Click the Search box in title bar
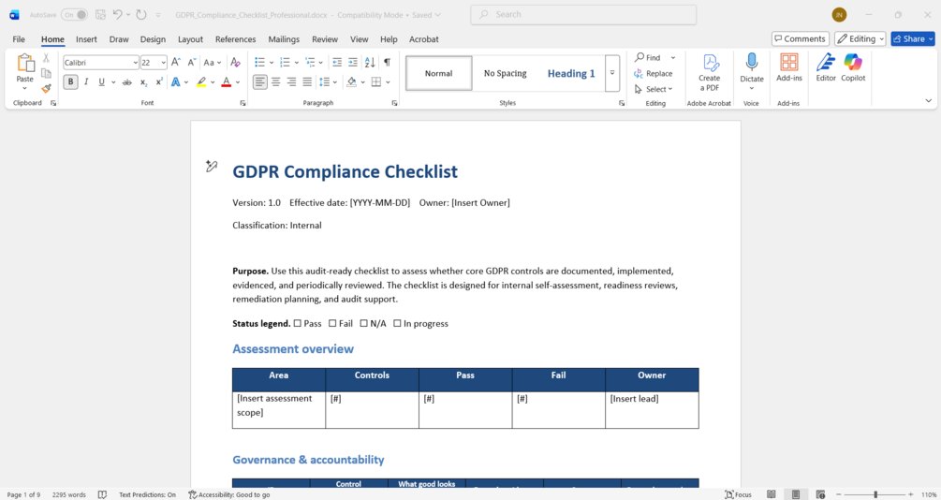Viewport: 941px width, 500px height. (x=583, y=14)
